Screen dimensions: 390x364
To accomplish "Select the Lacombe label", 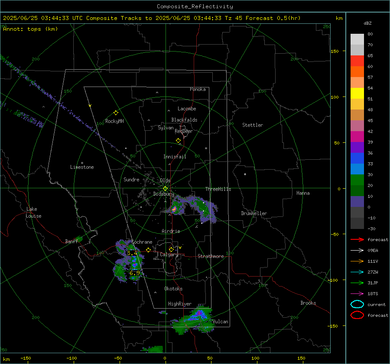I will coord(187,109).
